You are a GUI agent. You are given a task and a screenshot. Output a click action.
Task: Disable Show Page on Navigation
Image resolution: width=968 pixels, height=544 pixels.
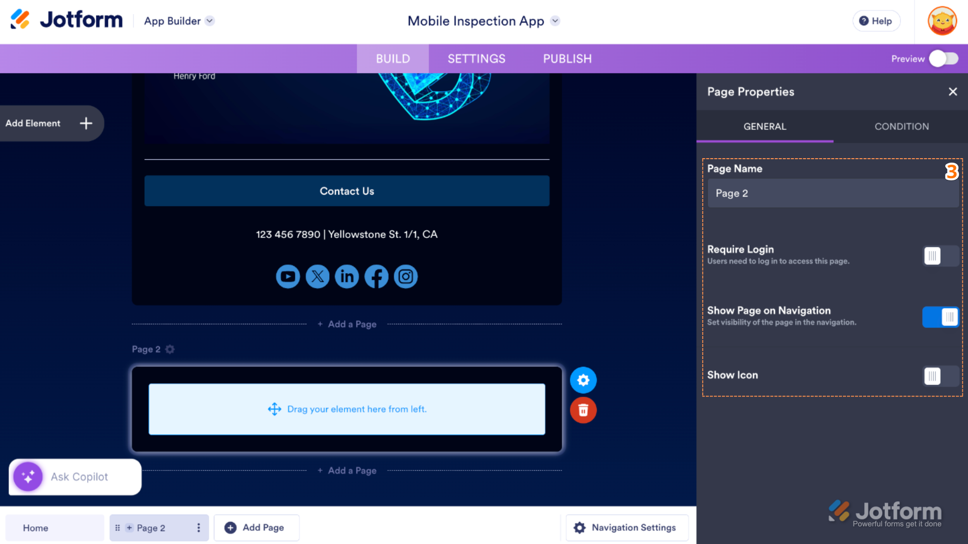pyautogui.click(x=940, y=317)
